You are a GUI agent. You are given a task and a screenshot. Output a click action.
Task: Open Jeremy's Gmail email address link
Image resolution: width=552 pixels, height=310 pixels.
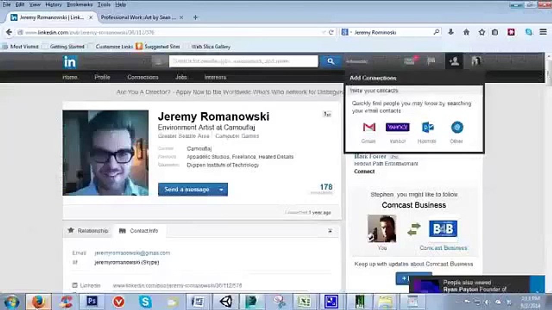pyautogui.click(x=132, y=253)
